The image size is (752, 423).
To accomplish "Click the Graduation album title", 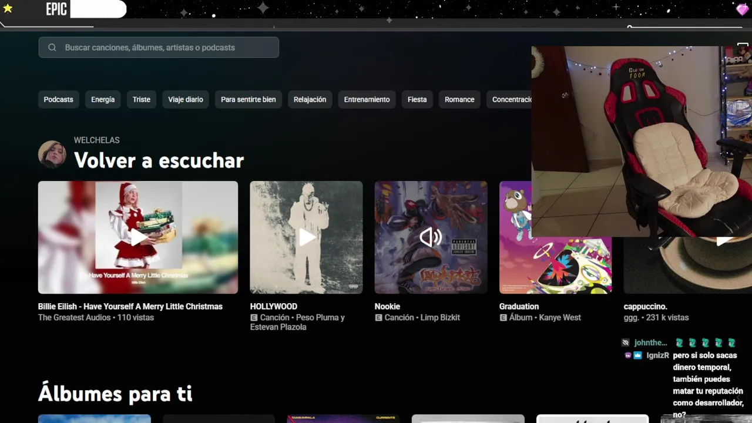I will [x=519, y=307].
